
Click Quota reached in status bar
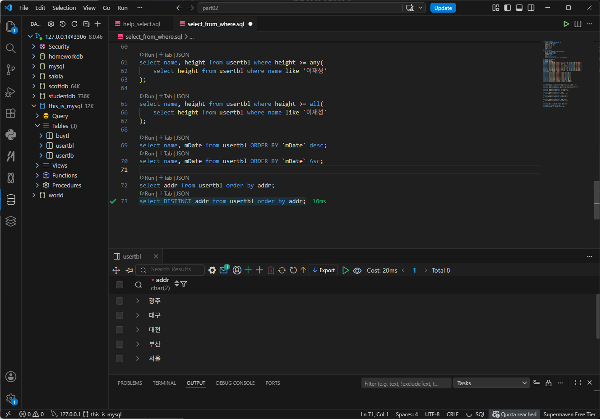click(515, 414)
